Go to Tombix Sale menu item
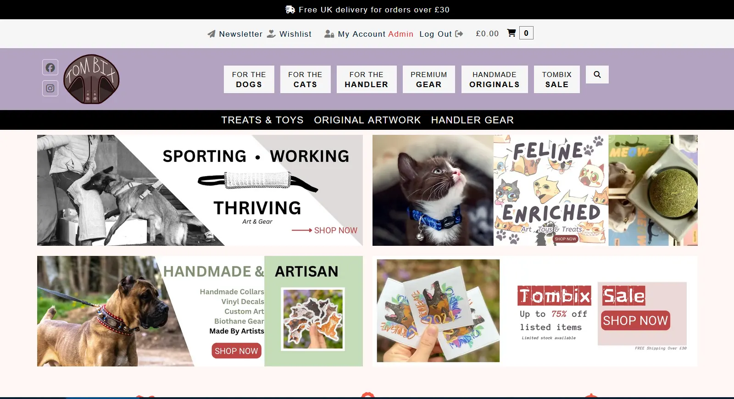 click(557, 79)
